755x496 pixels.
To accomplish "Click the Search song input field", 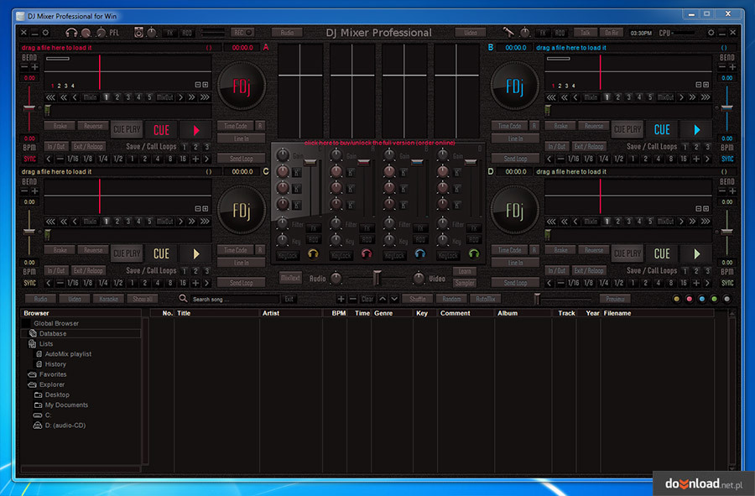I will (x=235, y=299).
